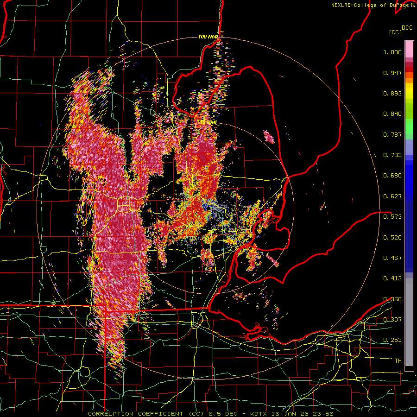This screenshot has width=417, height=417.
Task: Click the 0.893 scale value
Action: pyautogui.click(x=392, y=93)
